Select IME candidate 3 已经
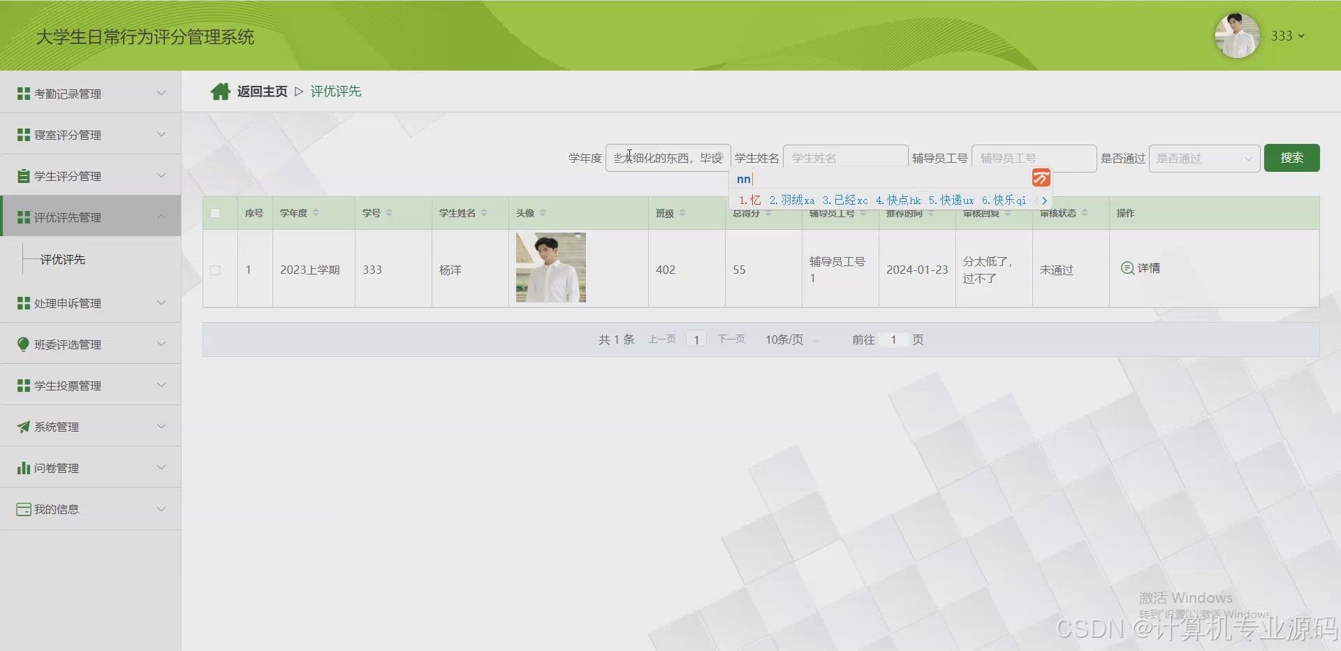 845,200
